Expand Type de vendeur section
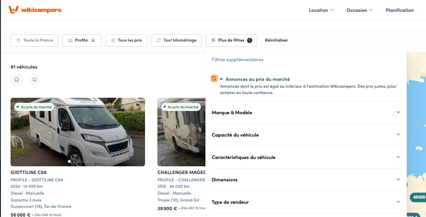Image resolution: width=426 pixels, height=217 pixels. [306, 202]
